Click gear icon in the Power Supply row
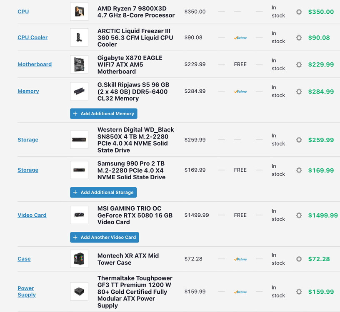Viewport: 340px width, 312px height. 299,292
